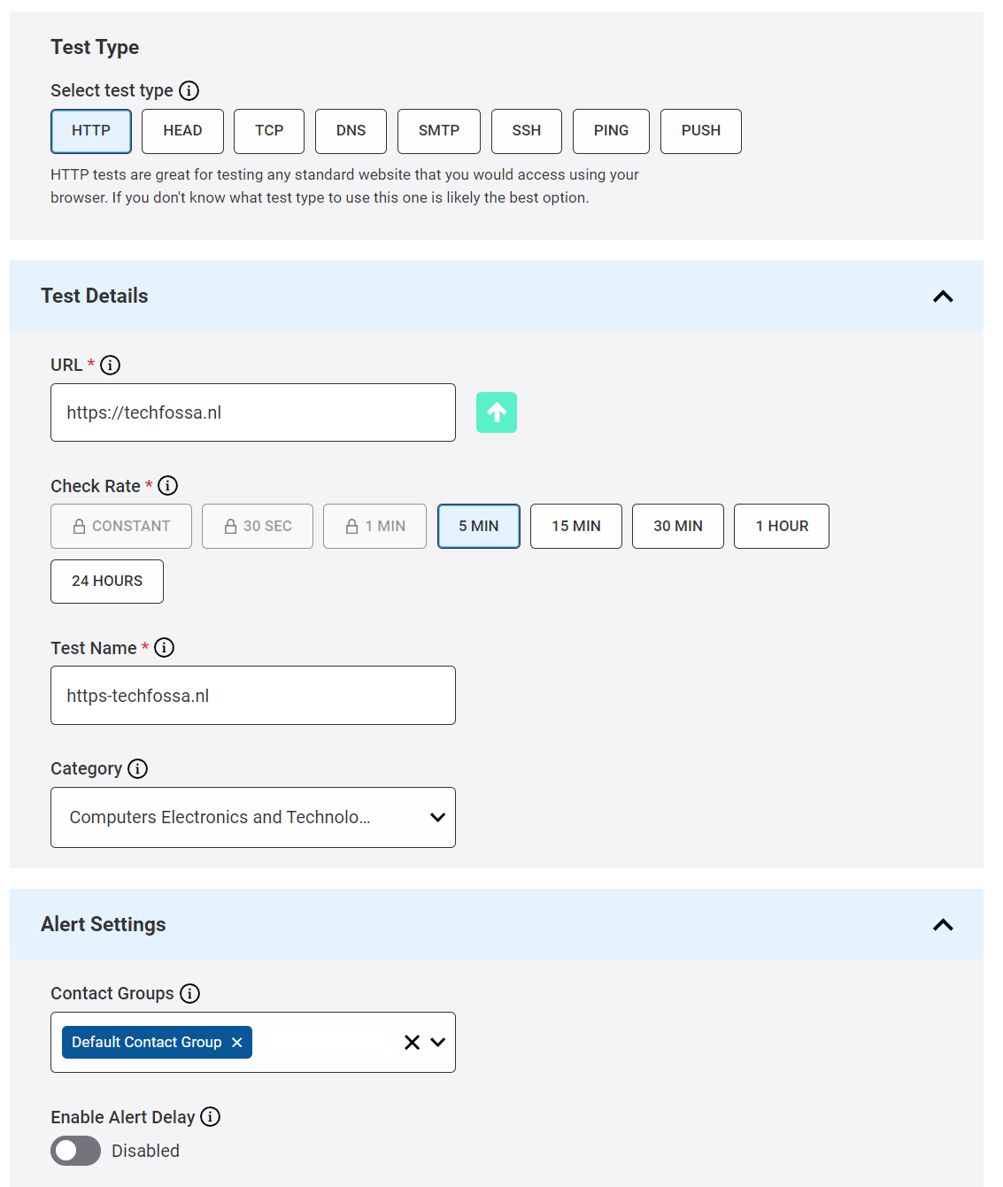
Task: Click the info icon beside Select test type
Action: pyautogui.click(x=189, y=90)
